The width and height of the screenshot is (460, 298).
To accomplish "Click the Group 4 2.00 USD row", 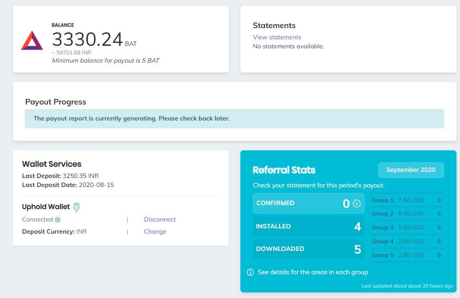I will point(406,241).
